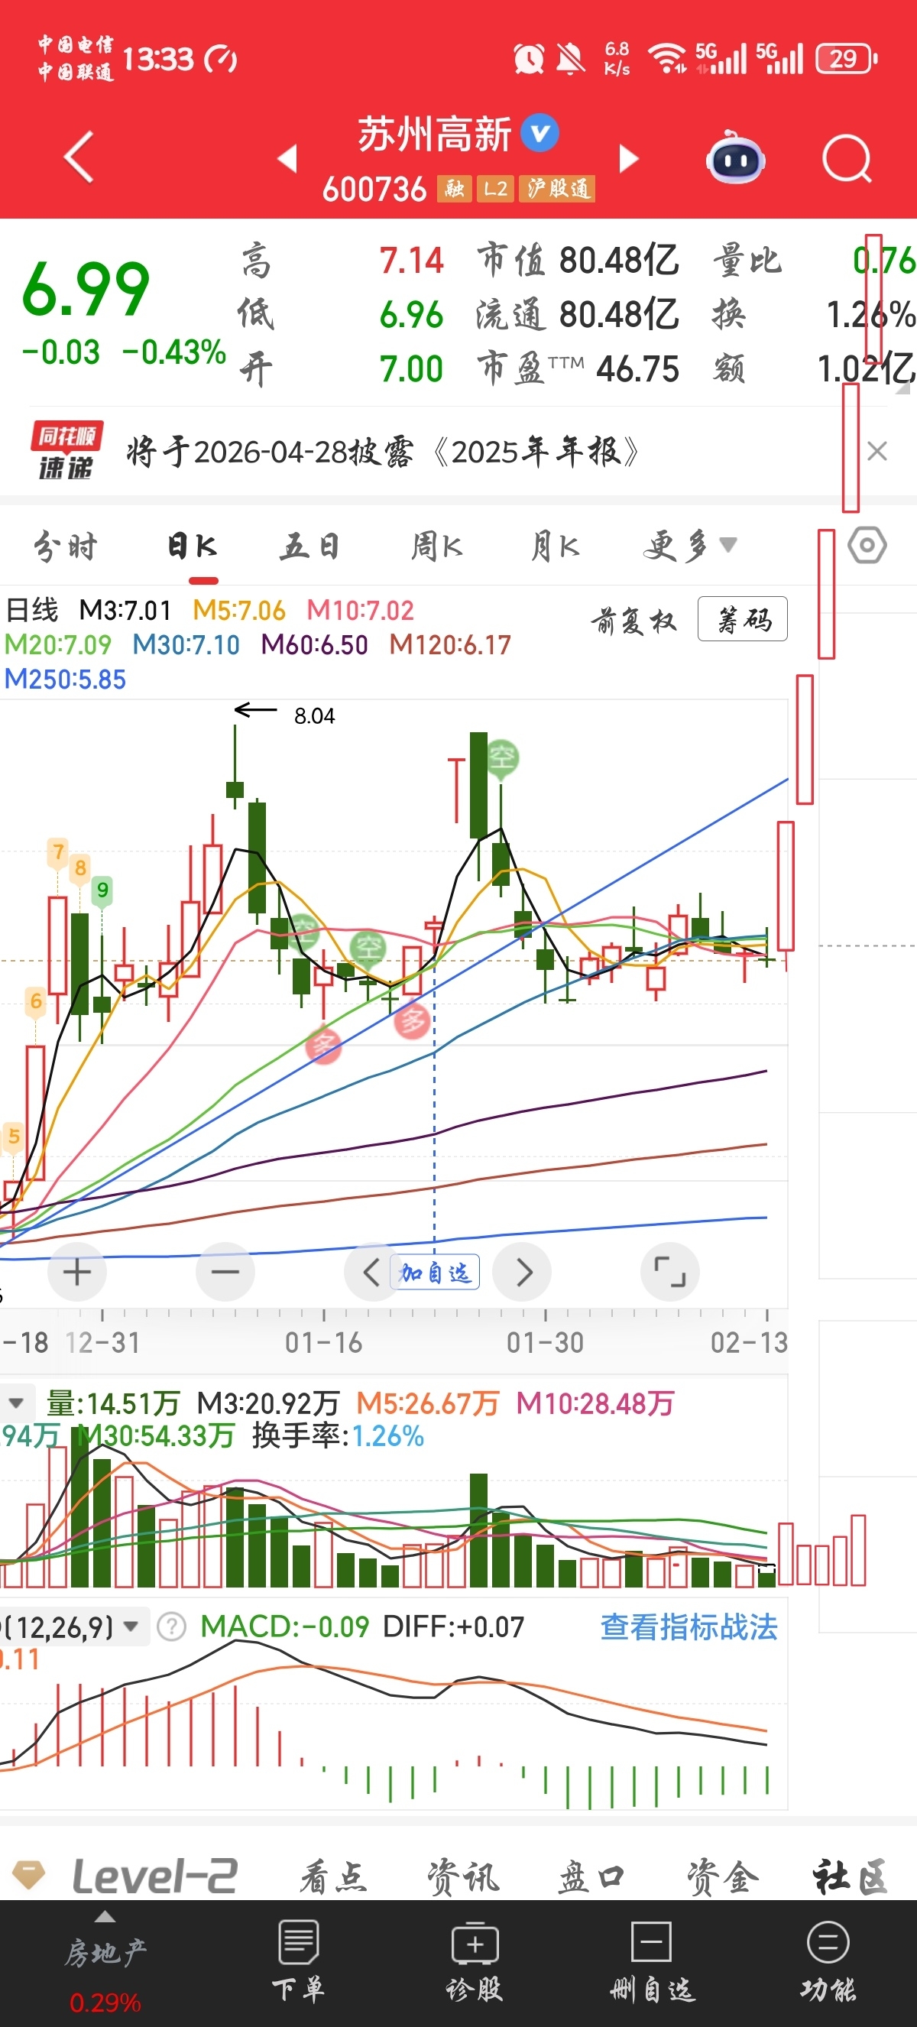
Task: Select the 五日 tab
Action: [x=311, y=545]
